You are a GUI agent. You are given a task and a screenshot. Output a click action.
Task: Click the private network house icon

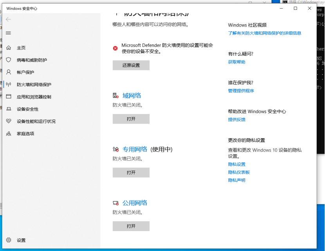pyautogui.click(x=116, y=149)
